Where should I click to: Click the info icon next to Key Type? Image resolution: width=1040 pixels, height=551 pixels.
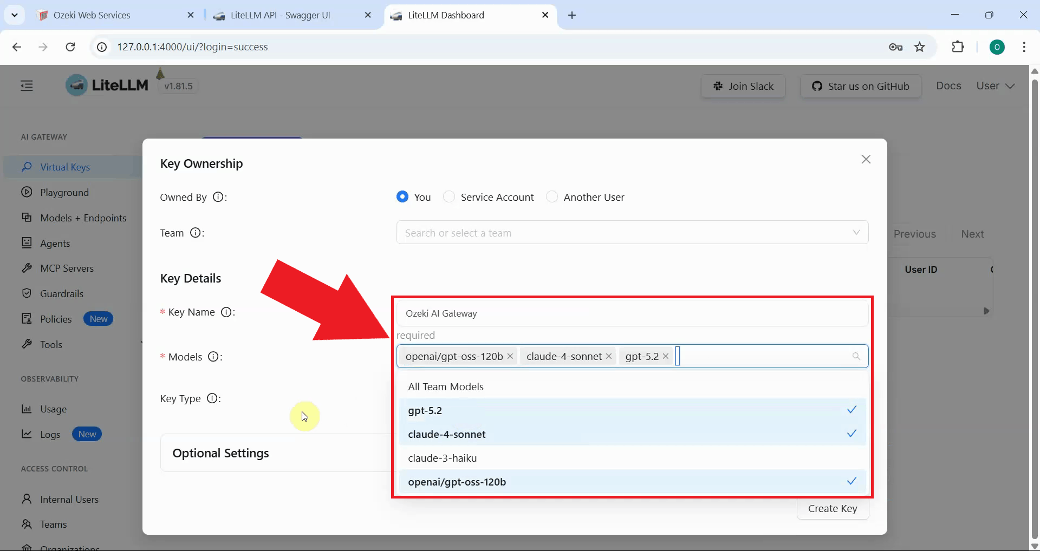click(x=213, y=398)
